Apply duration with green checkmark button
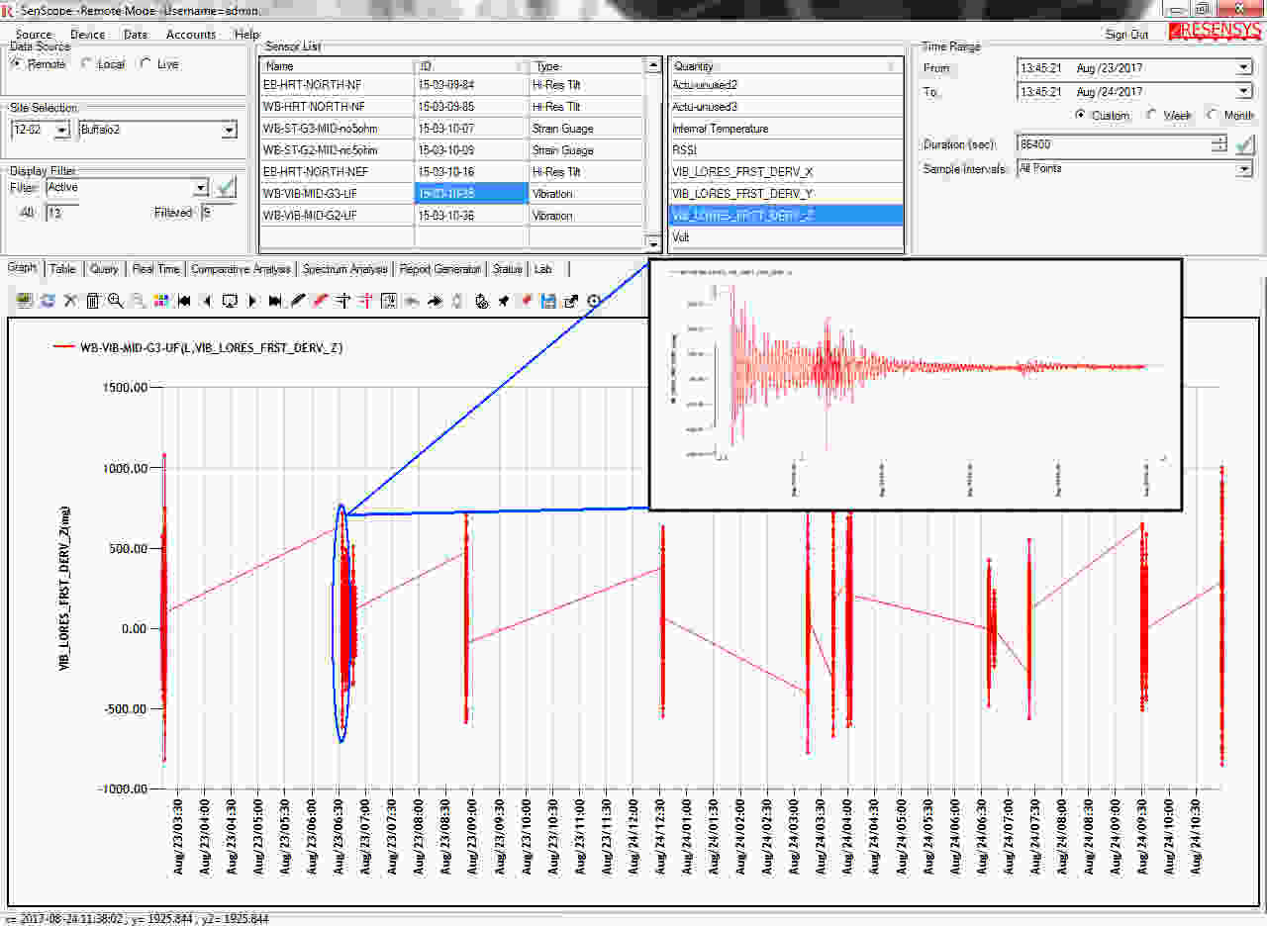The height and width of the screenshot is (926, 1267). pos(1244,144)
